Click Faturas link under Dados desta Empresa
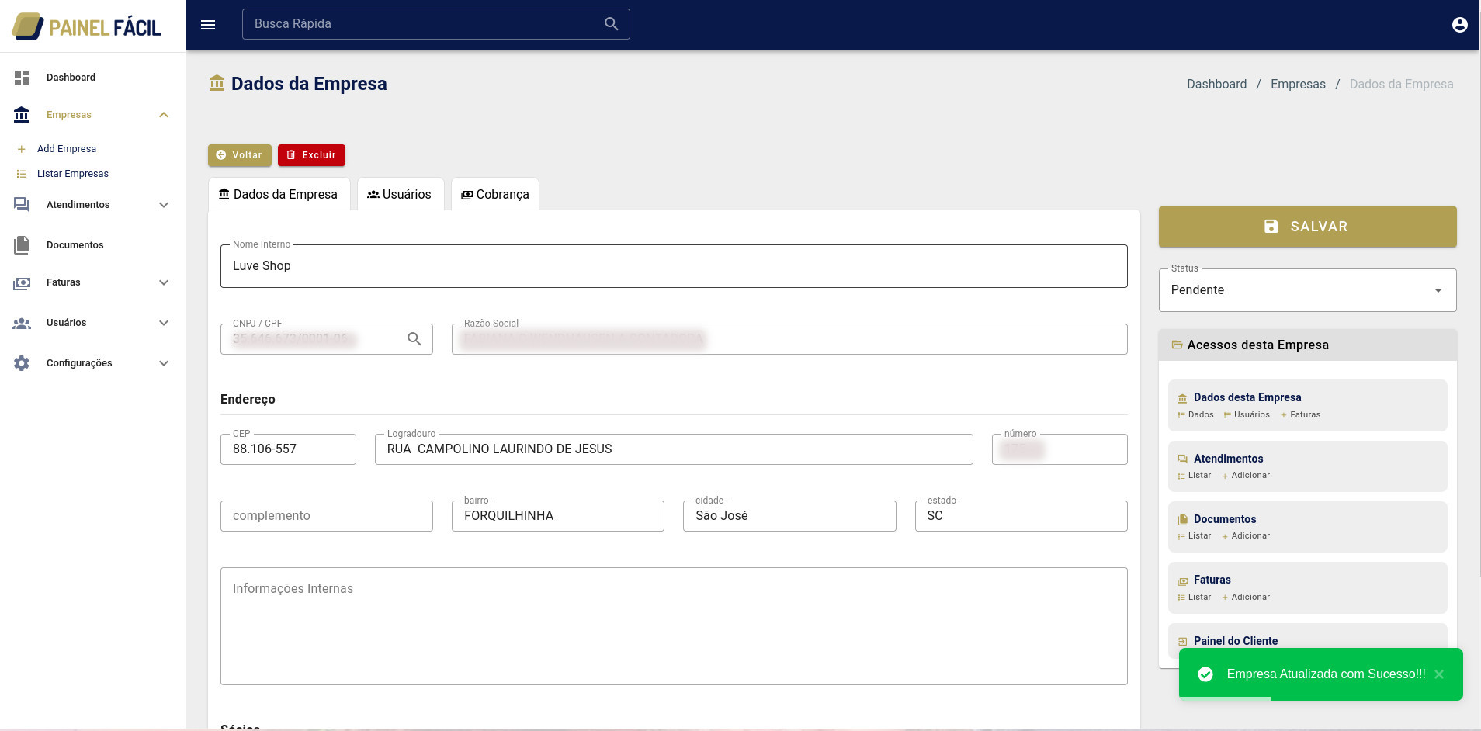 click(x=1305, y=415)
